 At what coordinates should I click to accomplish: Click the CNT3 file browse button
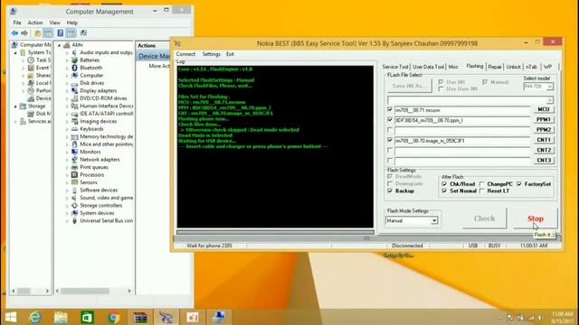pyautogui.click(x=544, y=161)
